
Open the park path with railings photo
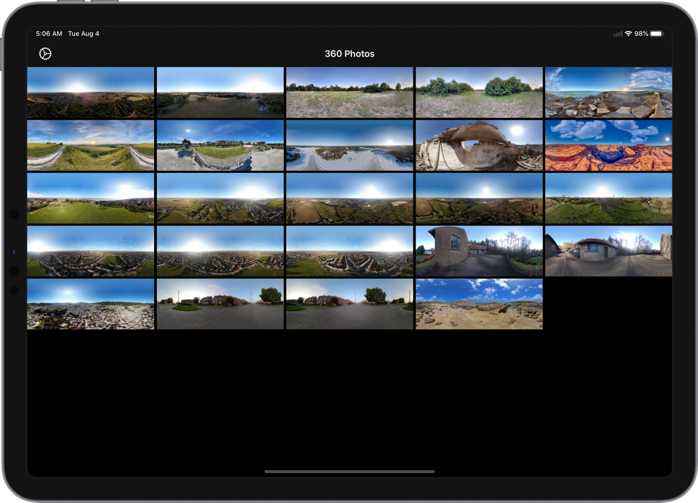(x=220, y=145)
